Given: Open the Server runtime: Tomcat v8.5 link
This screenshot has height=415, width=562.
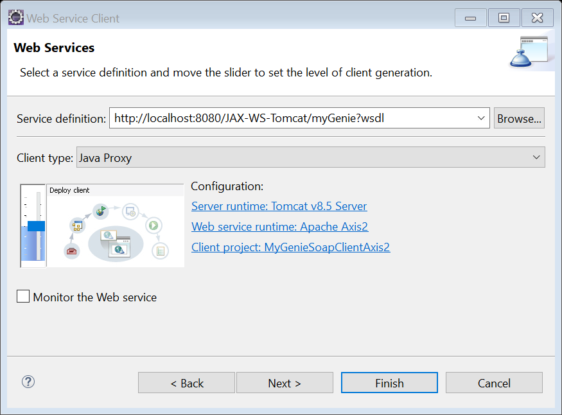Looking at the screenshot, I should tap(279, 206).
